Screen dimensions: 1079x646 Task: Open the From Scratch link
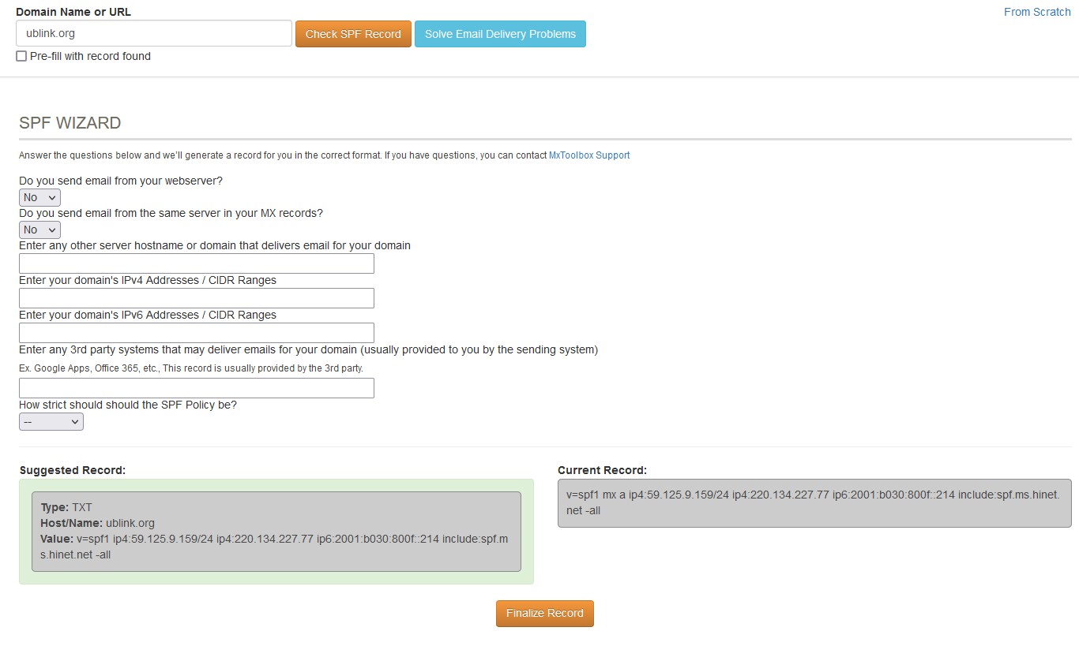click(x=1036, y=12)
